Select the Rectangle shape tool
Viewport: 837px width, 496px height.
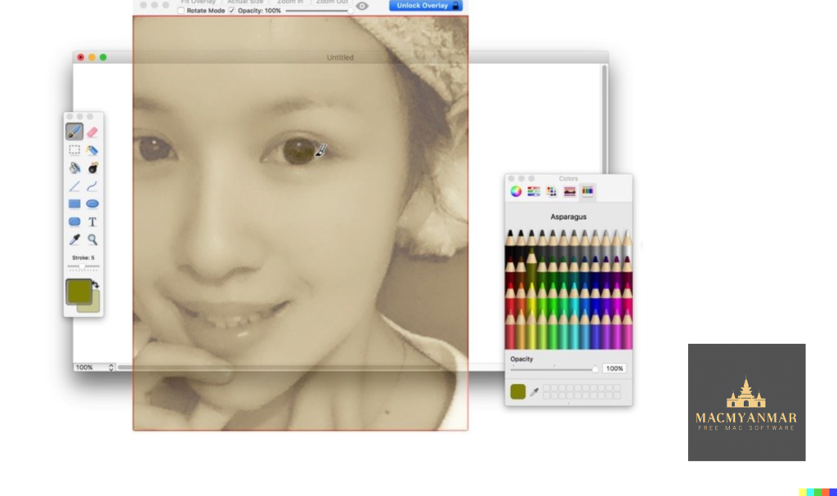coord(74,203)
